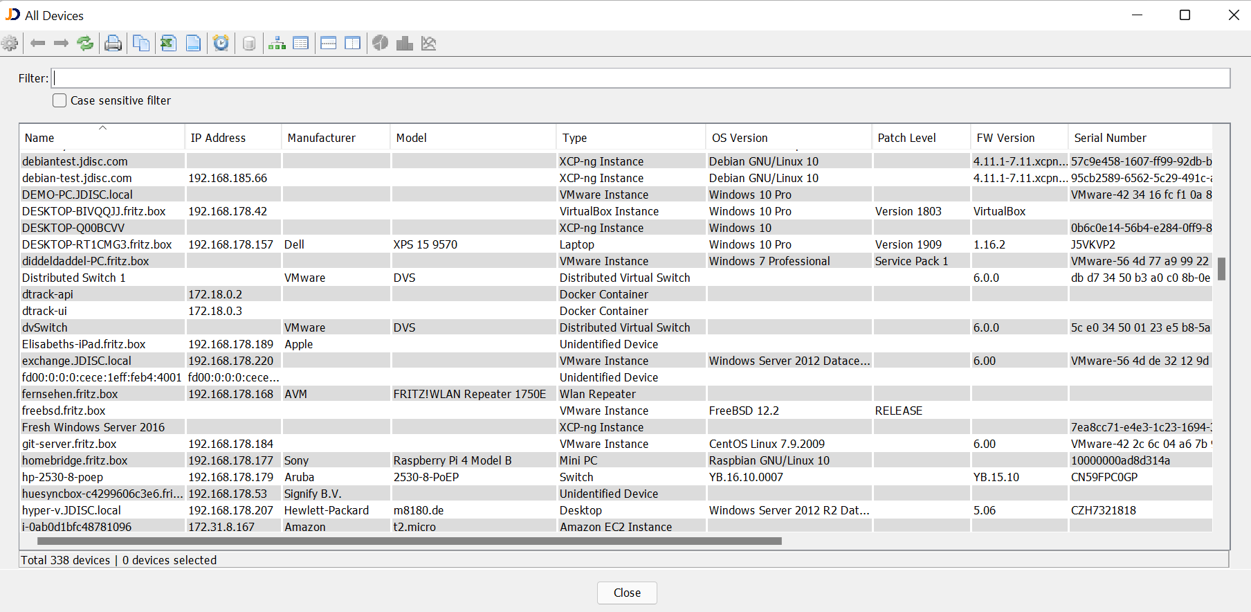Click the horizontal split view icon
The width and height of the screenshot is (1251, 612).
(x=329, y=44)
